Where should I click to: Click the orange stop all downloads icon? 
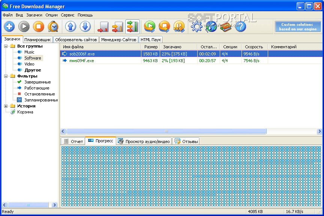click(164, 27)
